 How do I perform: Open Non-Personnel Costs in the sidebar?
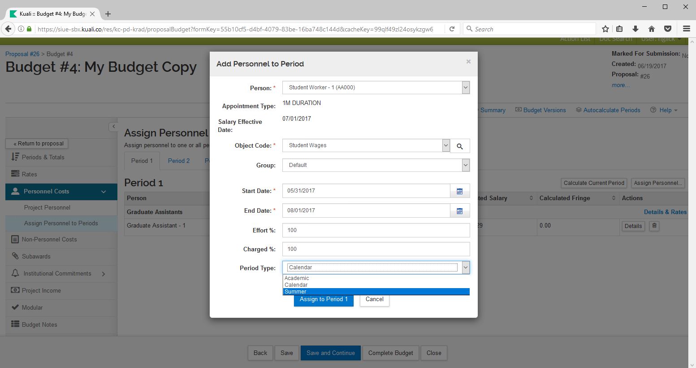pos(49,239)
